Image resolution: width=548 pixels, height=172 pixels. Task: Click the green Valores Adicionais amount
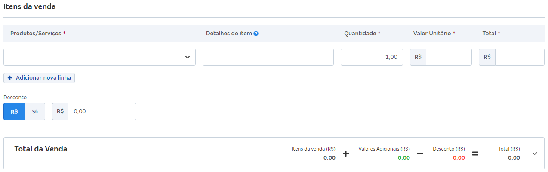click(x=403, y=158)
